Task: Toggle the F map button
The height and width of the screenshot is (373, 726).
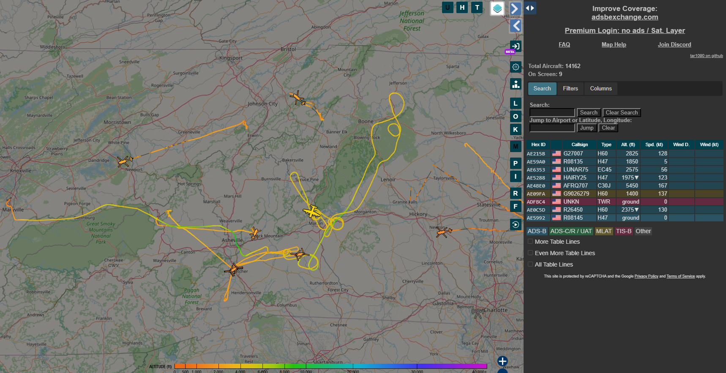Action: click(x=516, y=206)
